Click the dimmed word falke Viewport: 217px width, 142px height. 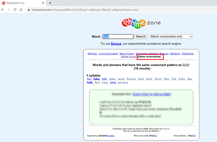(x=112, y=79)
